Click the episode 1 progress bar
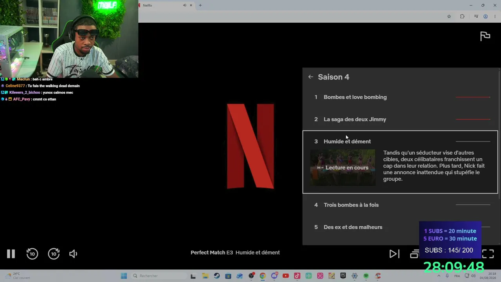501x282 pixels. 473,97
